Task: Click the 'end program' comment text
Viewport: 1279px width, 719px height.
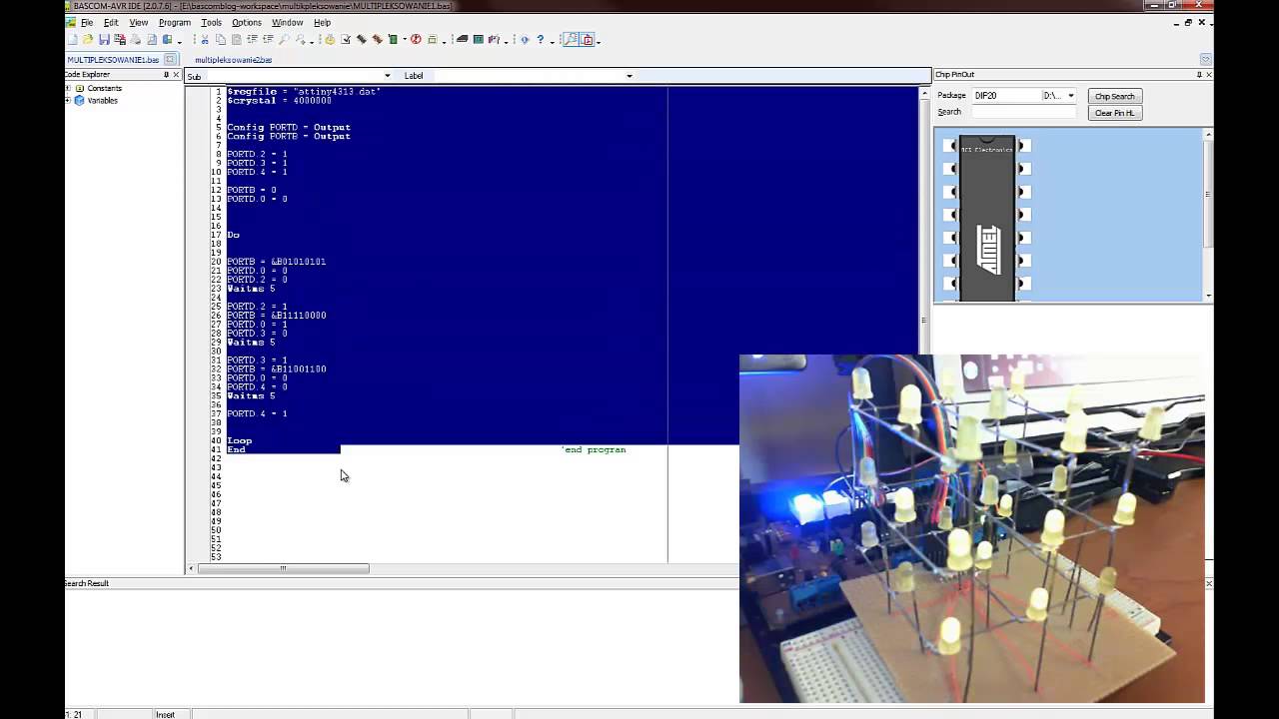Action: 594,449
